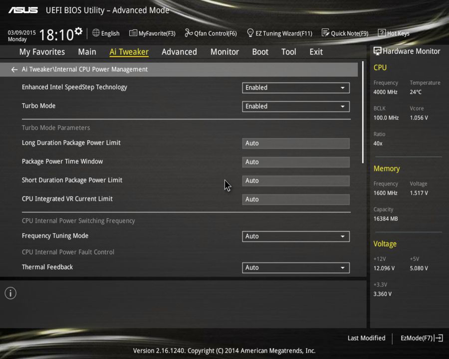Image resolution: width=449 pixels, height=359 pixels.
Task: Select the Long Duration Package Power Limit field
Action: (295, 143)
